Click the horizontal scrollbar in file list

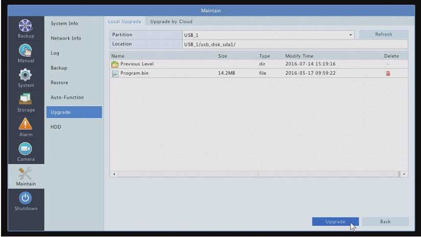(x=258, y=174)
